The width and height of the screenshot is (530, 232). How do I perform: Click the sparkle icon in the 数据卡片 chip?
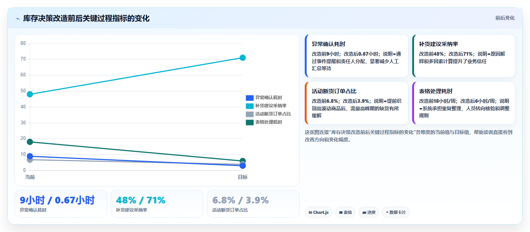point(387,213)
